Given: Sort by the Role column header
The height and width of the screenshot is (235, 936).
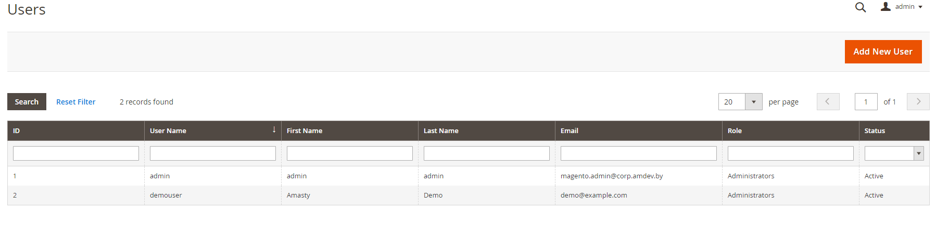Looking at the screenshot, I should click(735, 131).
